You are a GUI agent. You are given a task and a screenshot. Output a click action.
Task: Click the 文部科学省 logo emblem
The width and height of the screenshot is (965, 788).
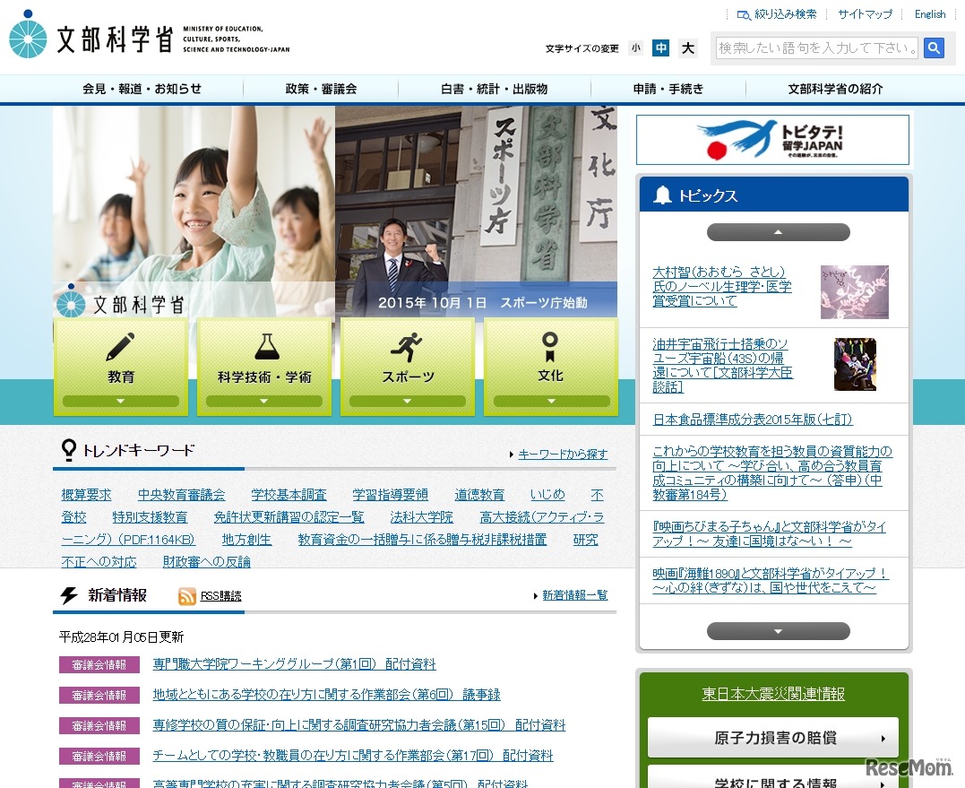coord(30,38)
